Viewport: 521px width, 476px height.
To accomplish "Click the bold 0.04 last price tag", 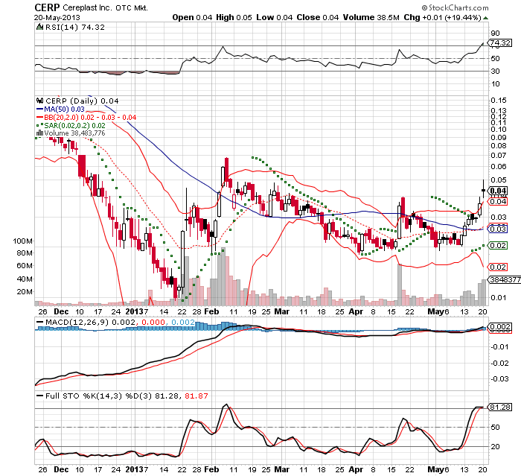I will (498, 191).
